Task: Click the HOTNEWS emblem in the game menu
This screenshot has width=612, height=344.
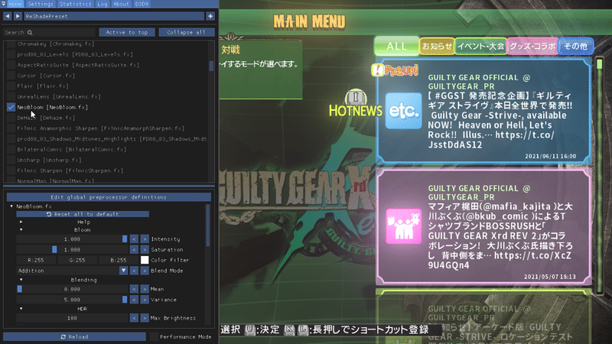Action: tap(356, 104)
